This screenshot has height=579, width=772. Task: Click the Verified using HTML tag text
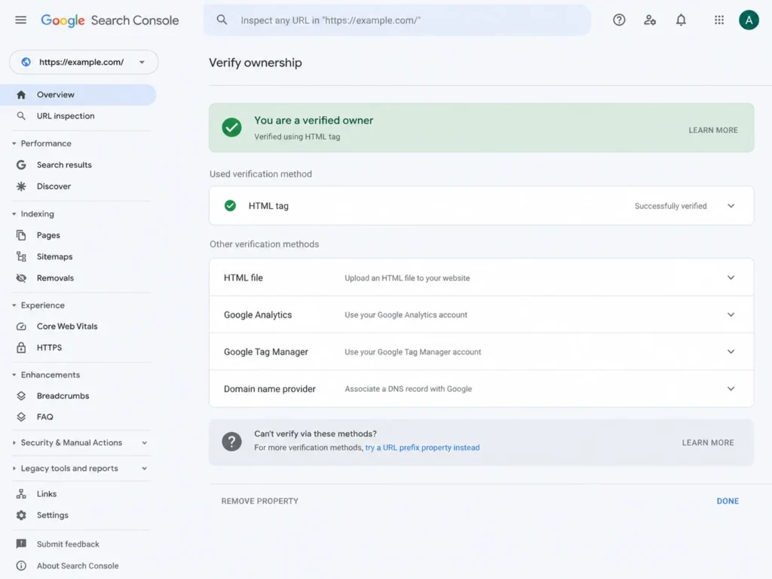point(297,137)
